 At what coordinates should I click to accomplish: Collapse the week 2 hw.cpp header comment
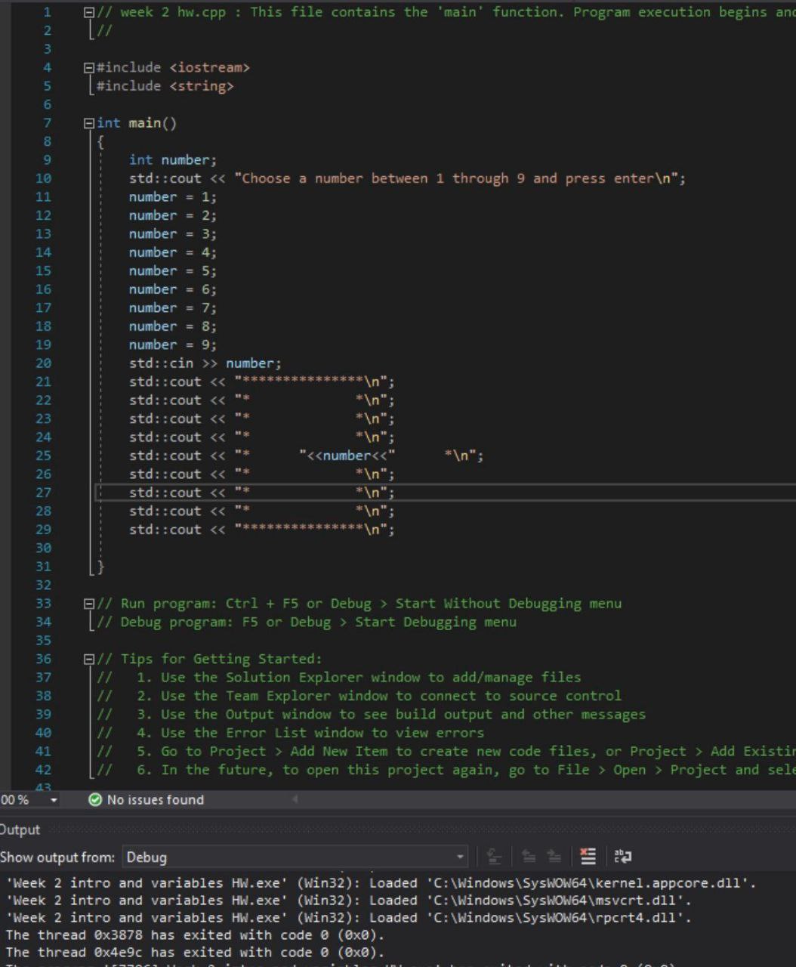pos(89,12)
